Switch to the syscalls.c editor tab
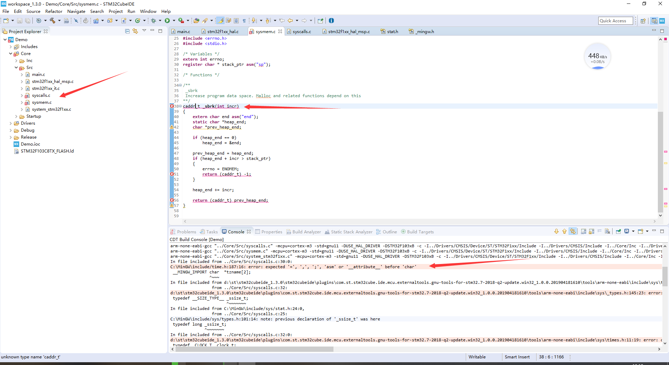This screenshot has width=669, height=365. pos(302,31)
